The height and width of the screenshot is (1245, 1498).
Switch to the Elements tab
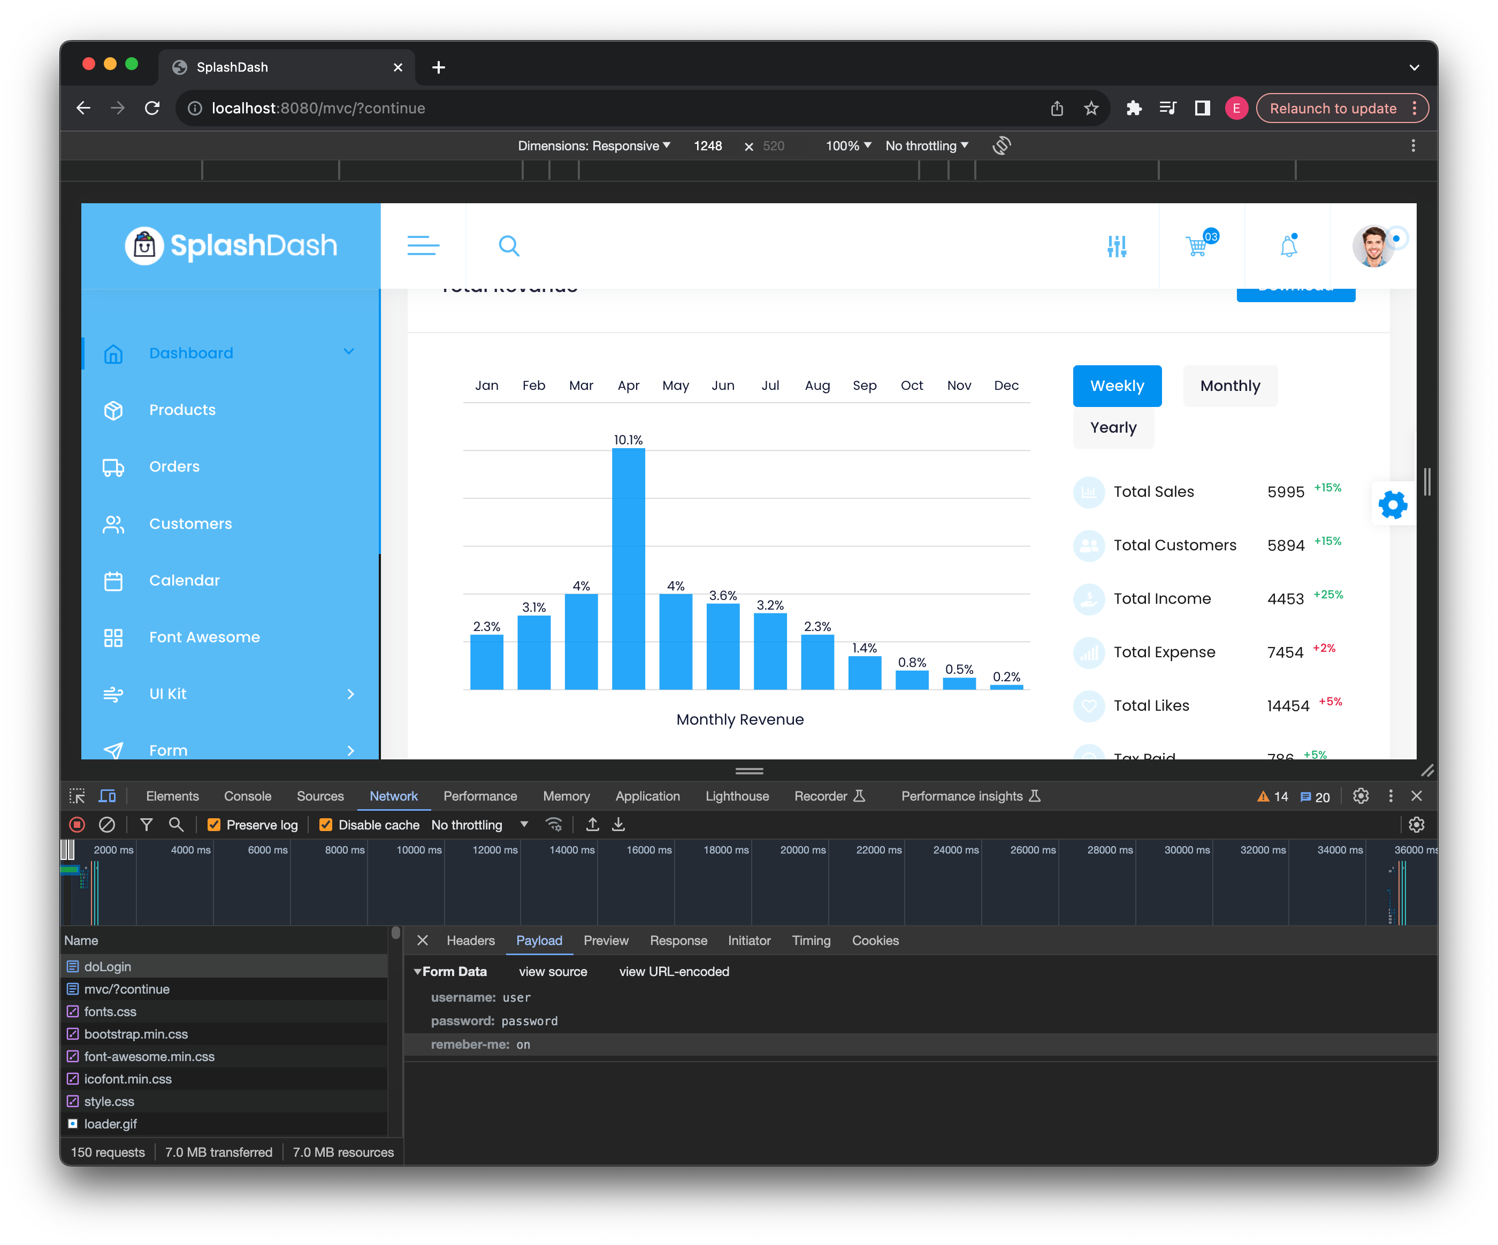click(x=172, y=796)
